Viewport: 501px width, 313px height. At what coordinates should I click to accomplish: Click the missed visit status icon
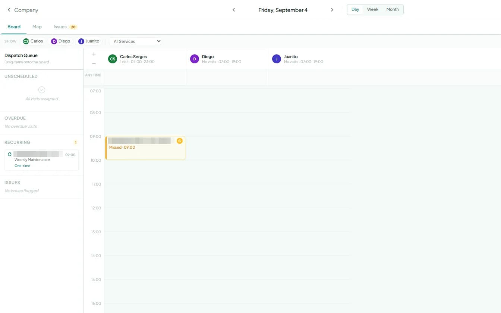coord(180,141)
